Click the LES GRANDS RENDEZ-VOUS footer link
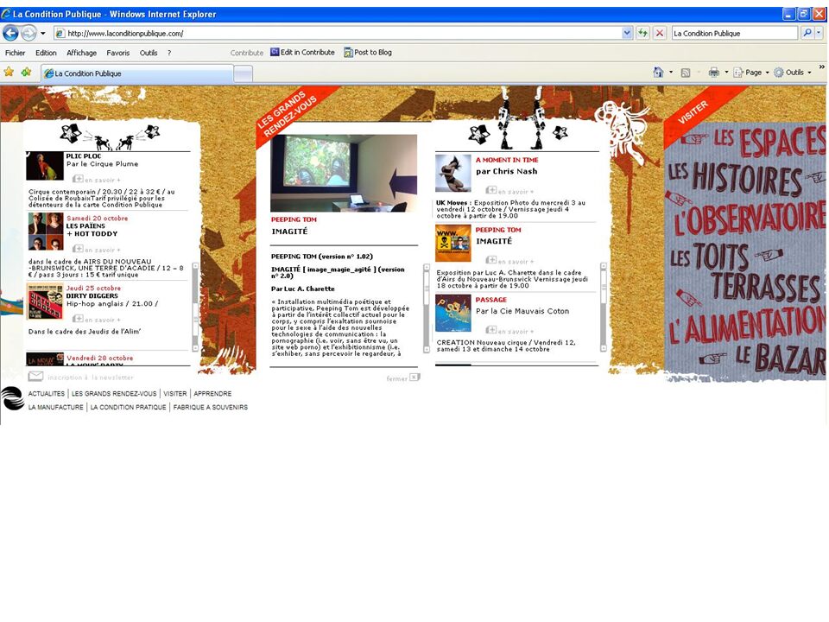This screenshot has width=829, height=622. (114, 393)
